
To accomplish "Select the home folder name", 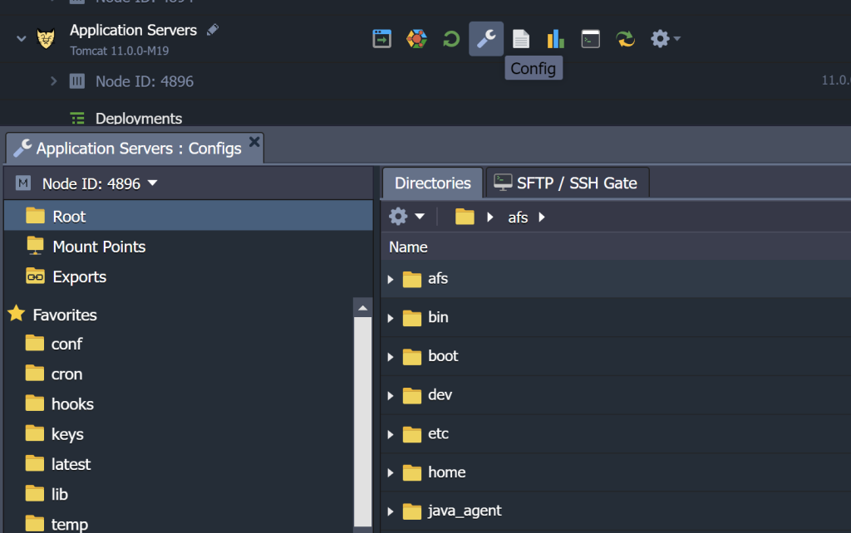I will coord(446,472).
